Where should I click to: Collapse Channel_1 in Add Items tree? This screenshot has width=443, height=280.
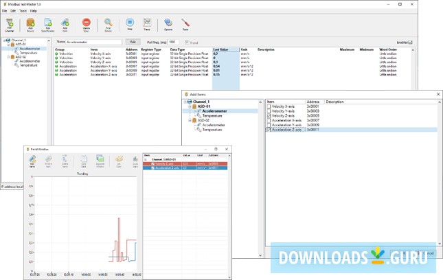point(185,102)
